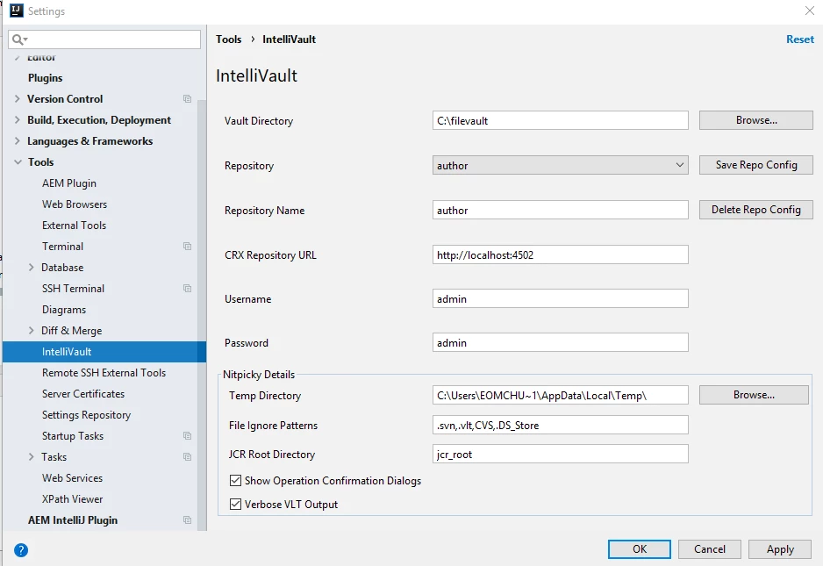Click the project-level icon beside Terminal
The height and width of the screenshot is (566, 823).
(188, 247)
